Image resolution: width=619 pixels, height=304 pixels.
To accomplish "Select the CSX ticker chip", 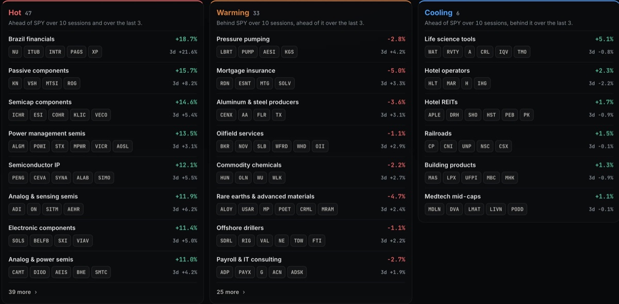I will pos(504,147).
